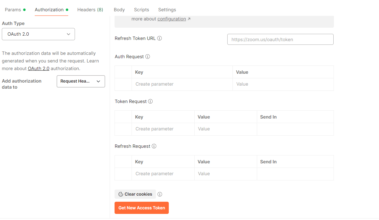
Task: Click the Clear cookies button
Action: point(135,194)
